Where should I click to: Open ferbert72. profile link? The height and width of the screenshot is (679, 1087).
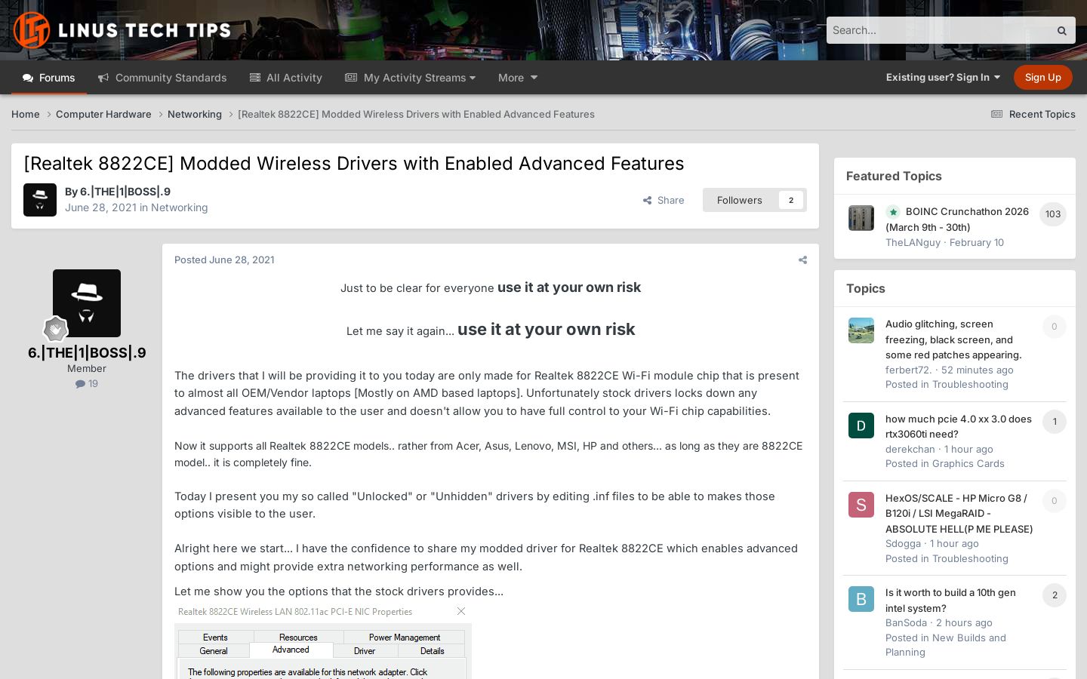pyautogui.click(x=909, y=370)
